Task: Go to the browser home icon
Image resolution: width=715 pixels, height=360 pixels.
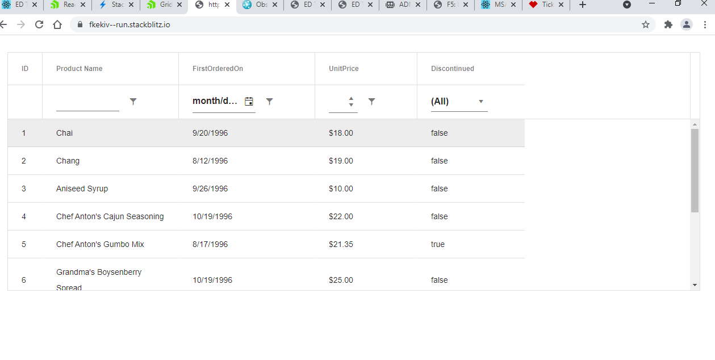Action: pyautogui.click(x=57, y=24)
